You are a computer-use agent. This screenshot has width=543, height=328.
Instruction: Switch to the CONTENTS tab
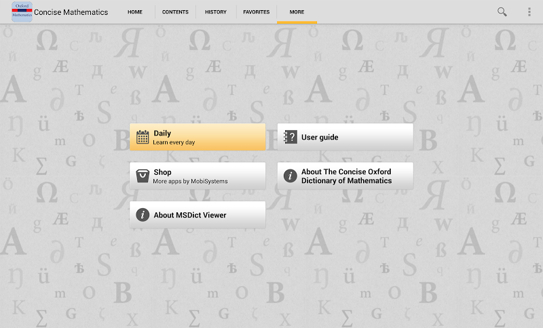coord(175,12)
